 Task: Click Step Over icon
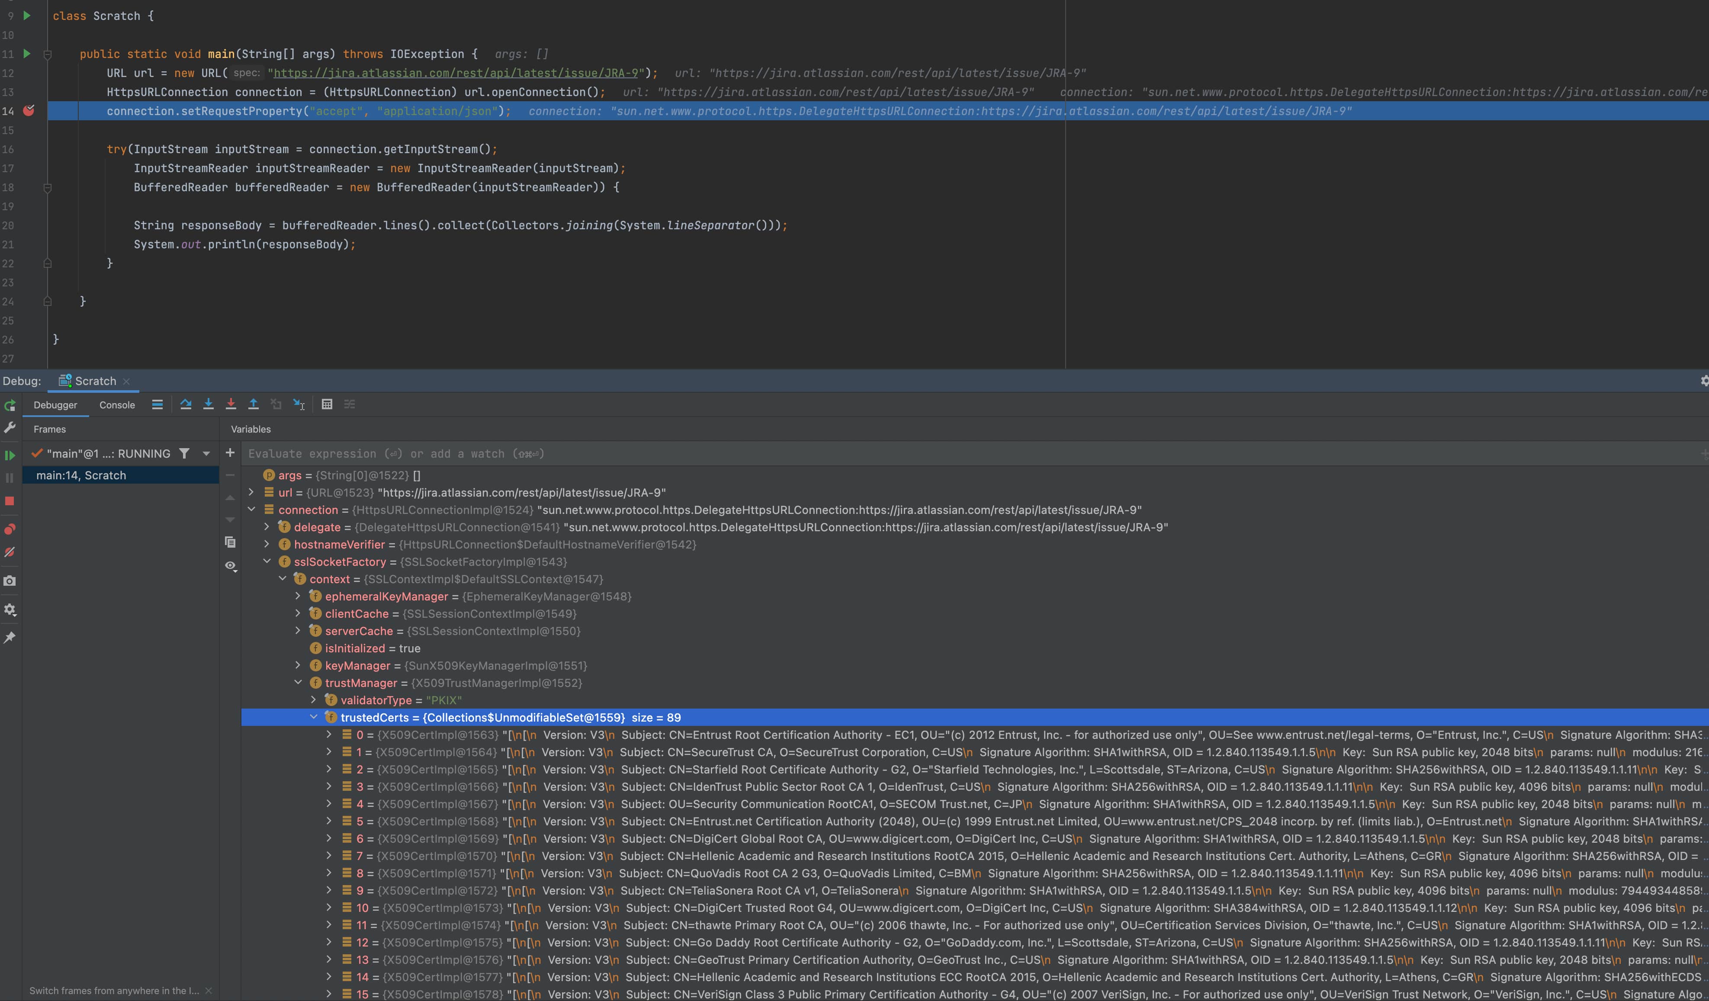coord(186,404)
